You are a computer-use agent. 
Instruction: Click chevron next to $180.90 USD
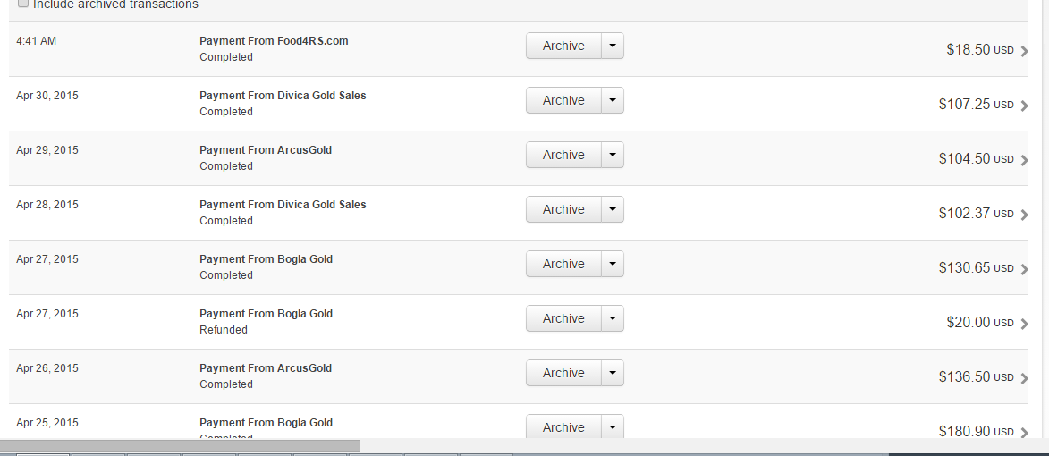pyautogui.click(x=1024, y=433)
